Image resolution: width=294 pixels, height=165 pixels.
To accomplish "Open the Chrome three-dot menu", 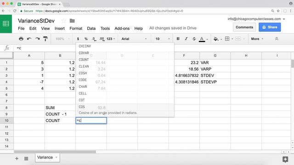I will pyautogui.click(x=291, y=11).
